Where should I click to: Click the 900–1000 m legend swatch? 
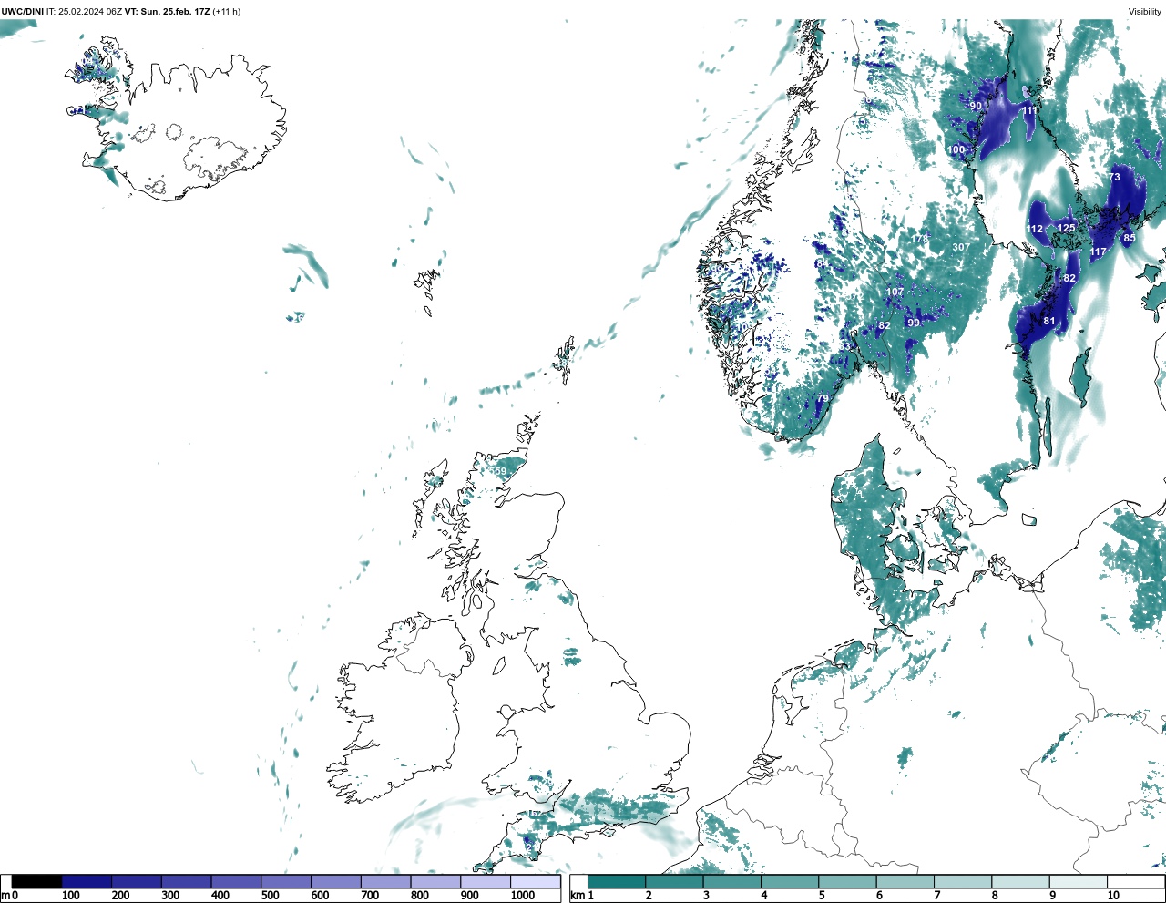coord(485,882)
